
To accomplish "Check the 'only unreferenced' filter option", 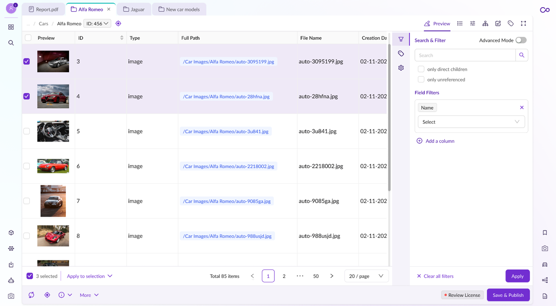I will (x=421, y=79).
